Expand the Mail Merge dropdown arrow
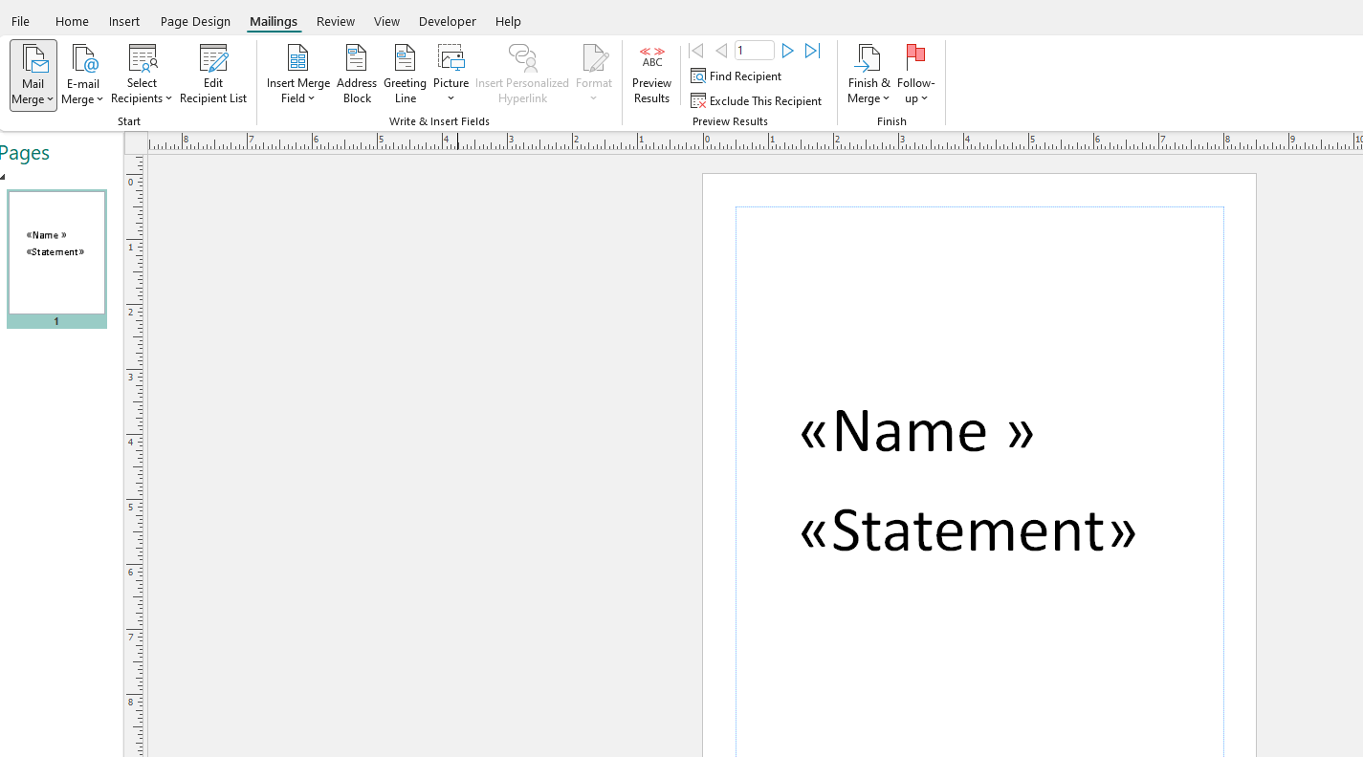Screen dimensions: 1363x757 point(51,99)
